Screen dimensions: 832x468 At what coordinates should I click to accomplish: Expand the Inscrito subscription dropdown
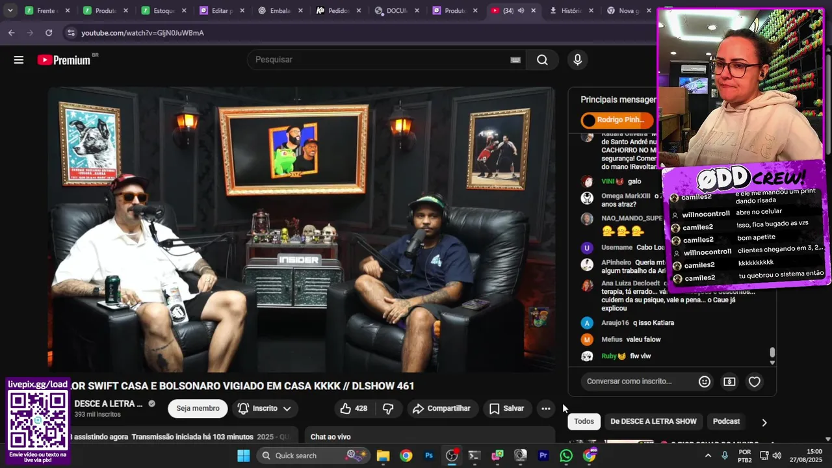265,408
